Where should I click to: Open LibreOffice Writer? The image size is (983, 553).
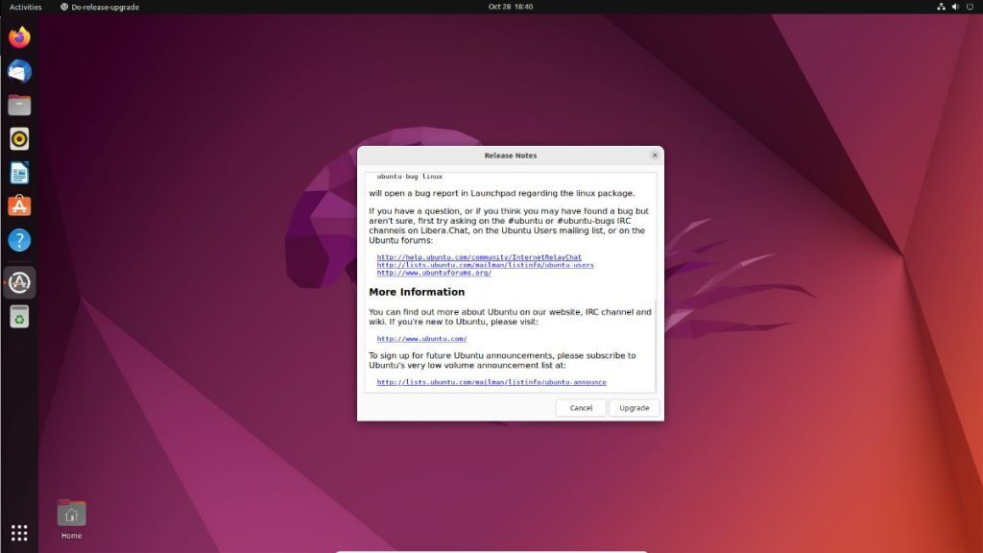pos(19,172)
